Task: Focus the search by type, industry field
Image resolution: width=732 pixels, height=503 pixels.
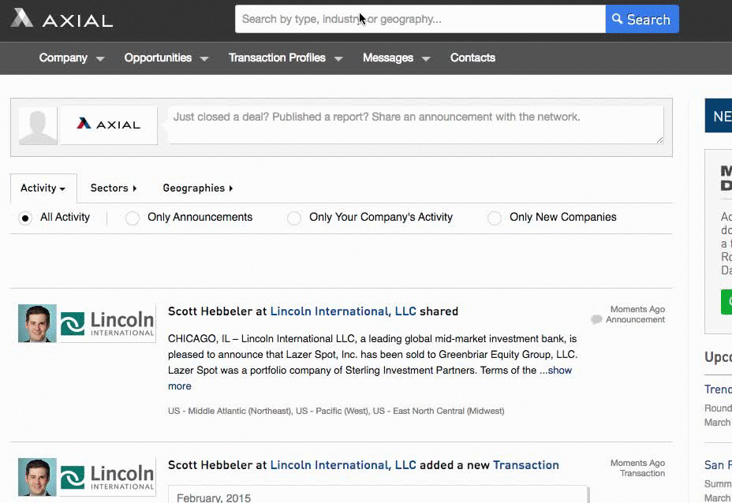Action: [x=420, y=19]
